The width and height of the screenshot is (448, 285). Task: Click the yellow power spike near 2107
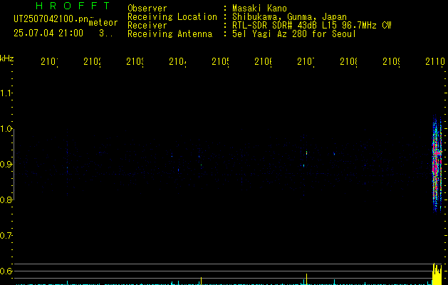click(306, 279)
